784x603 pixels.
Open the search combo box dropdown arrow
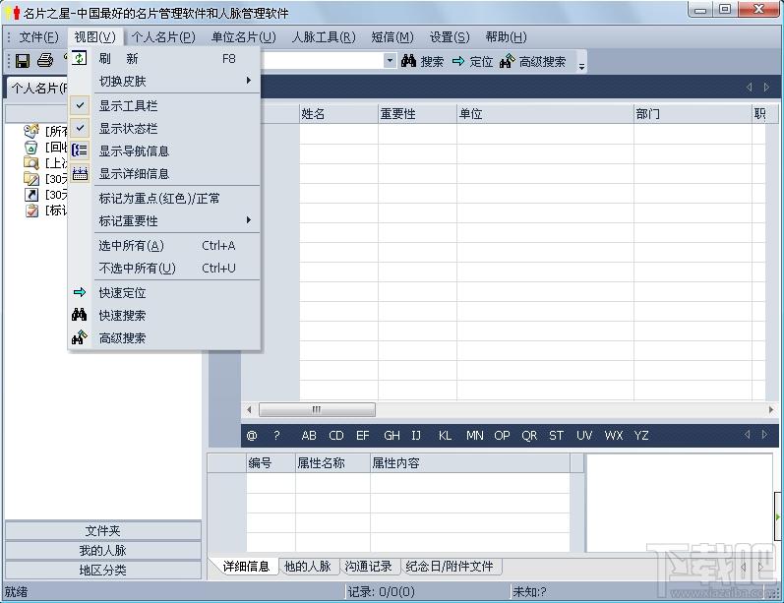coord(389,61)
